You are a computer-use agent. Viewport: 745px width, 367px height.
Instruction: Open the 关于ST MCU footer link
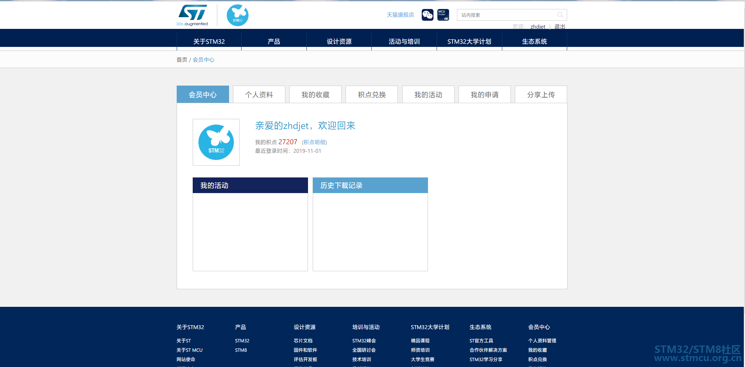pyautogui.click(x=190, y=350)
